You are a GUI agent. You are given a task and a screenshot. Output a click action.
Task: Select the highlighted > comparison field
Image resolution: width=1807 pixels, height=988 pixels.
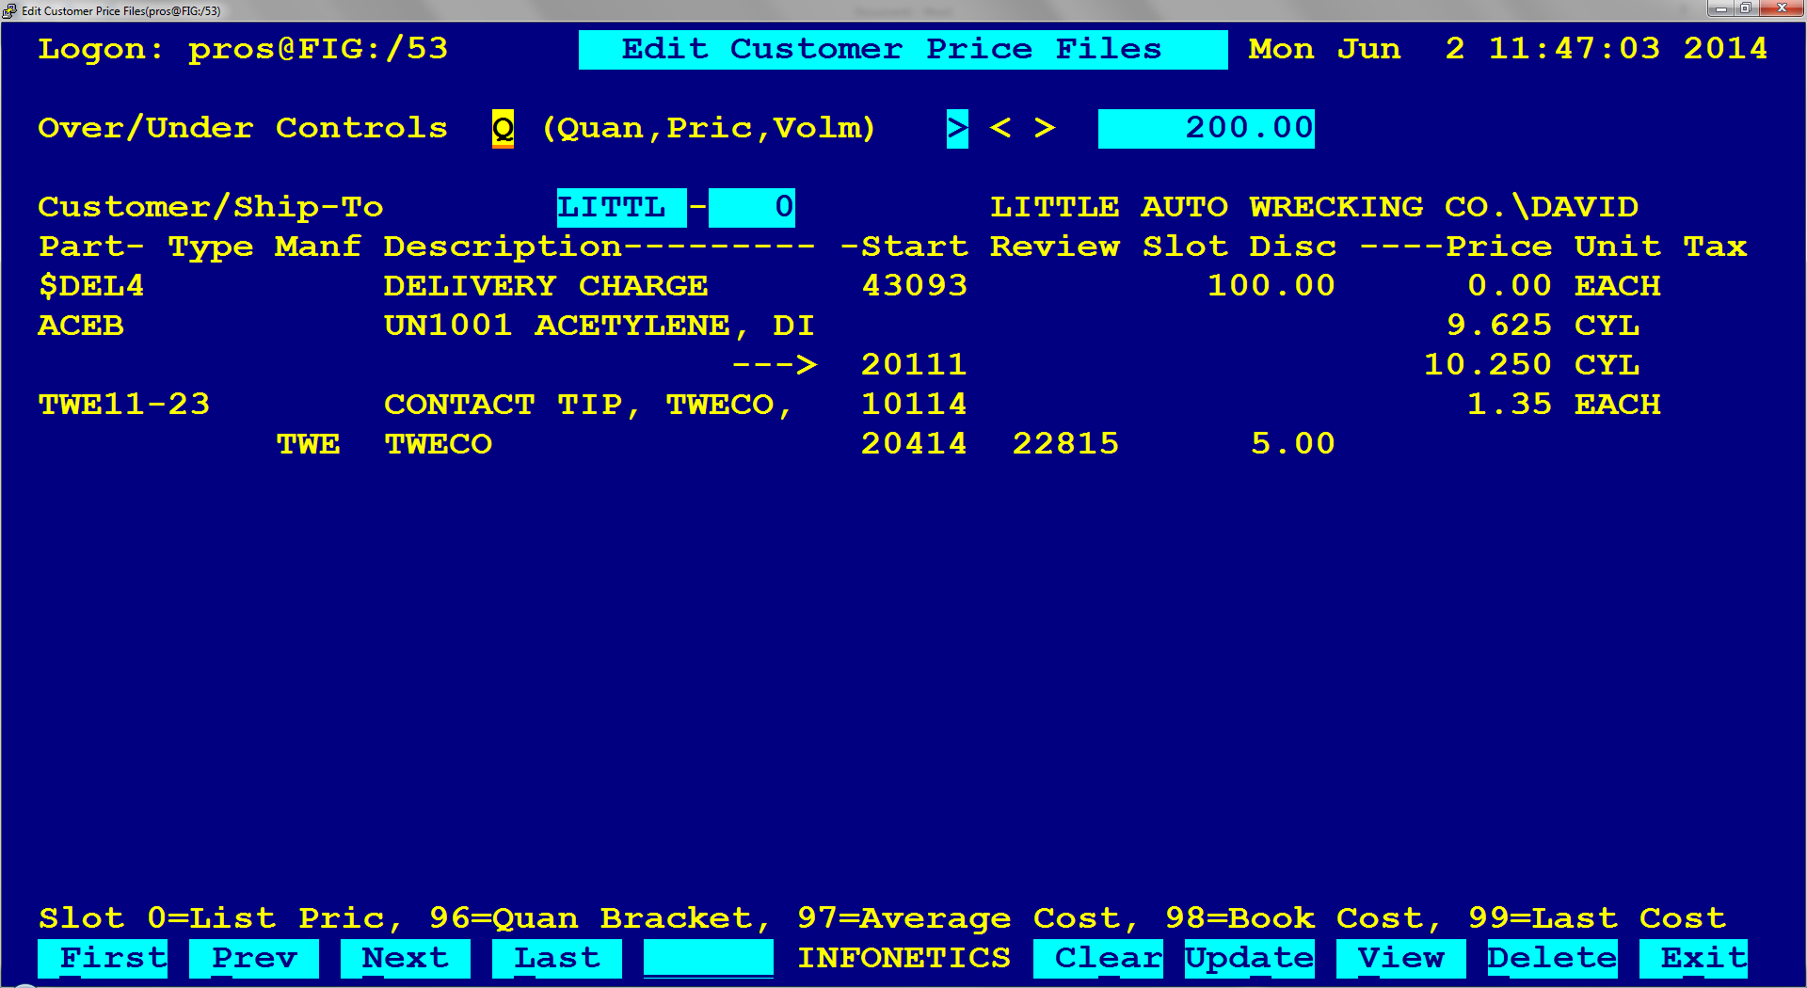click(957, 128)
